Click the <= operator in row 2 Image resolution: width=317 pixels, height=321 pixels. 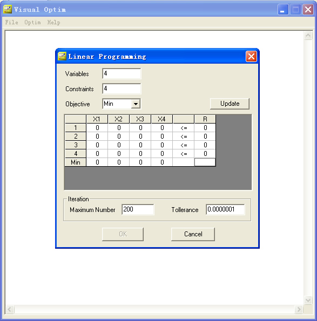(184, 136)
